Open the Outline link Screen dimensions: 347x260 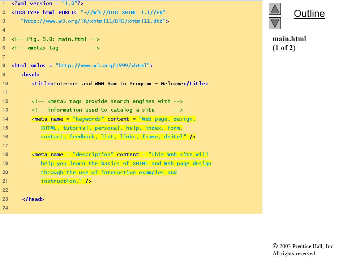[x=309, y=14]
